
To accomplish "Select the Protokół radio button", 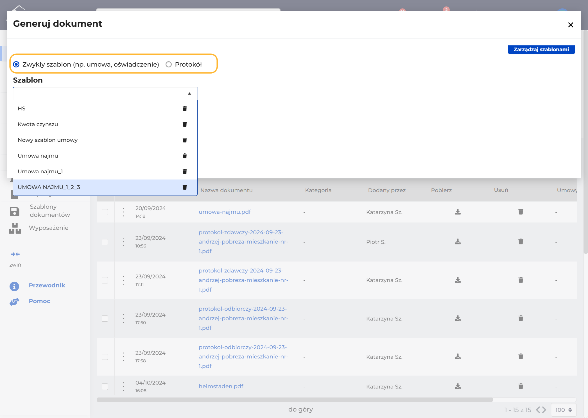I will tap(169, 64).
